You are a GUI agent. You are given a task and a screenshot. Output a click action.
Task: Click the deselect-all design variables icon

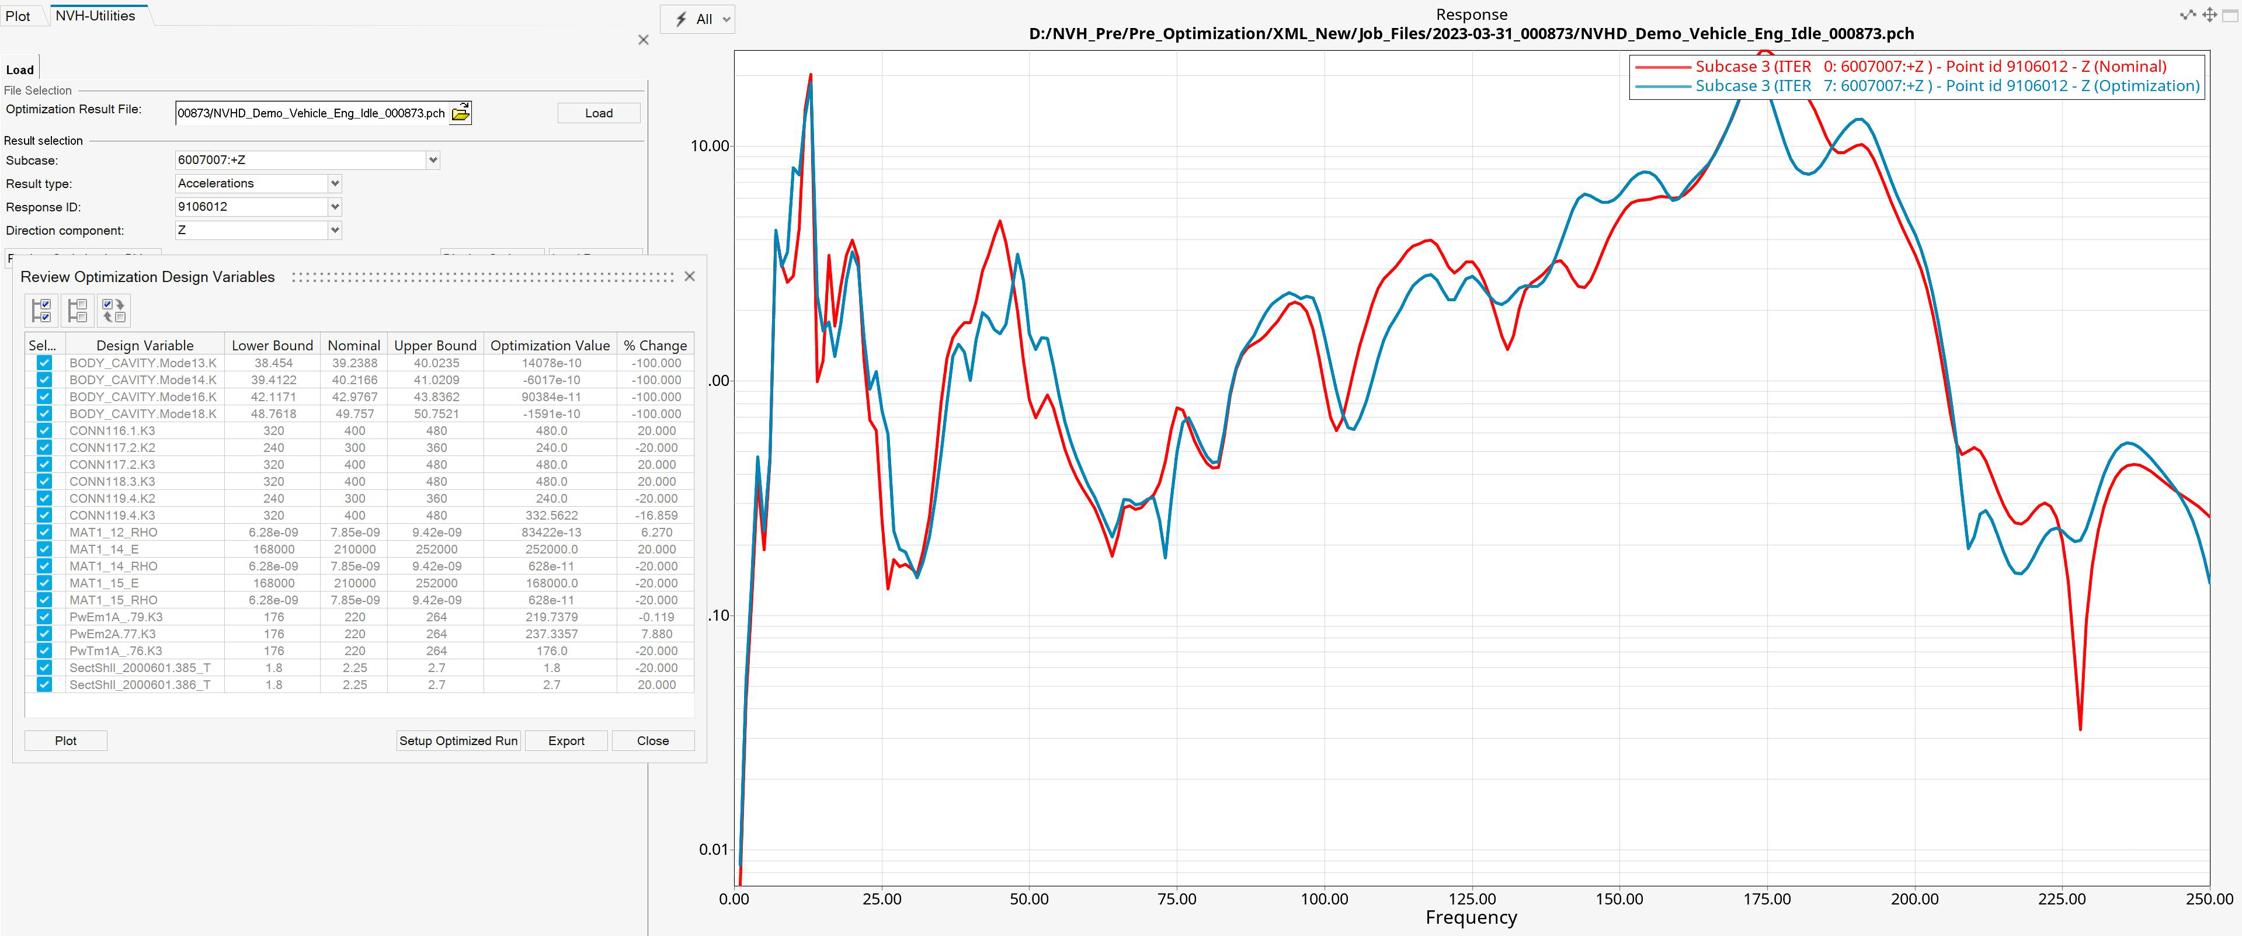[x=78, y=309]
